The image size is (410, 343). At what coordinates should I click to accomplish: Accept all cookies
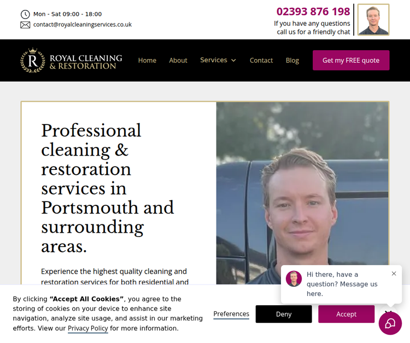pos(346,314)
